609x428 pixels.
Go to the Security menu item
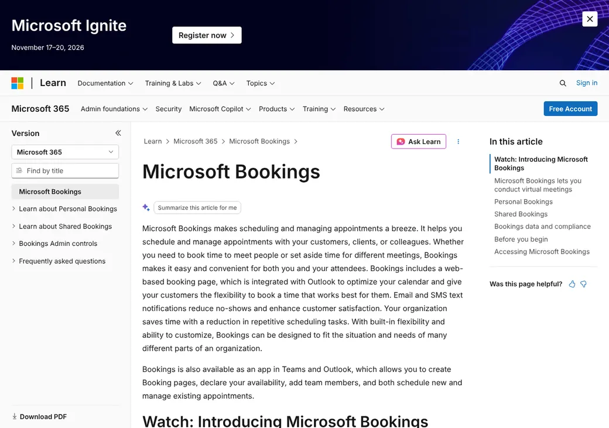click(168, 109)
